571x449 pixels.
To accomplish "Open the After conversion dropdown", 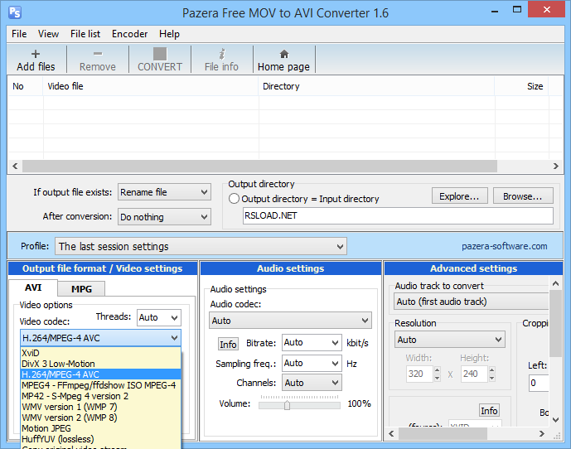I will [x=164, y=217].
